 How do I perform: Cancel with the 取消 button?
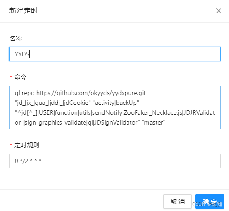coord(178,202)
